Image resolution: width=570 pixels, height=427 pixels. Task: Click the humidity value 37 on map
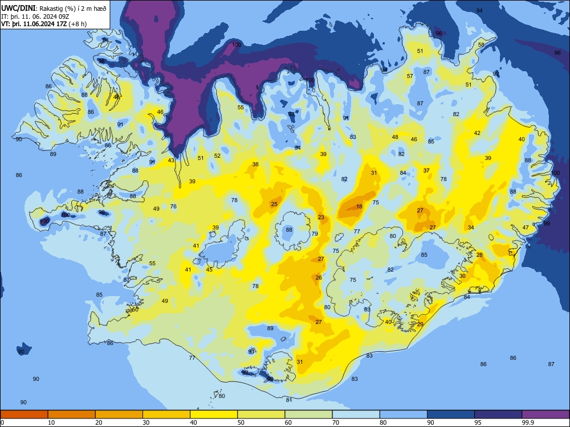(x=426, y=171)
